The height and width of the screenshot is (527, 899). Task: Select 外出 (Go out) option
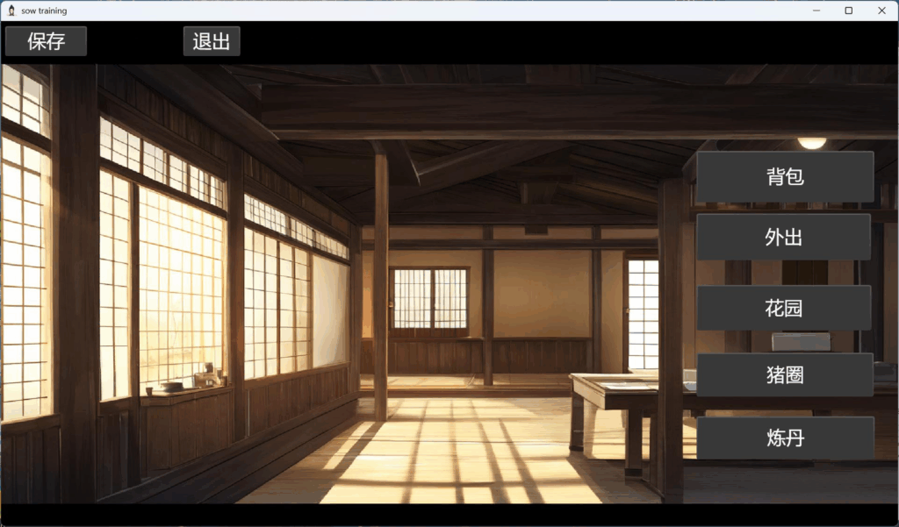(783, 238)
